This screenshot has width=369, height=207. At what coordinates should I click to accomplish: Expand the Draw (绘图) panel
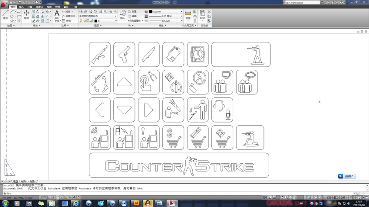11,26
